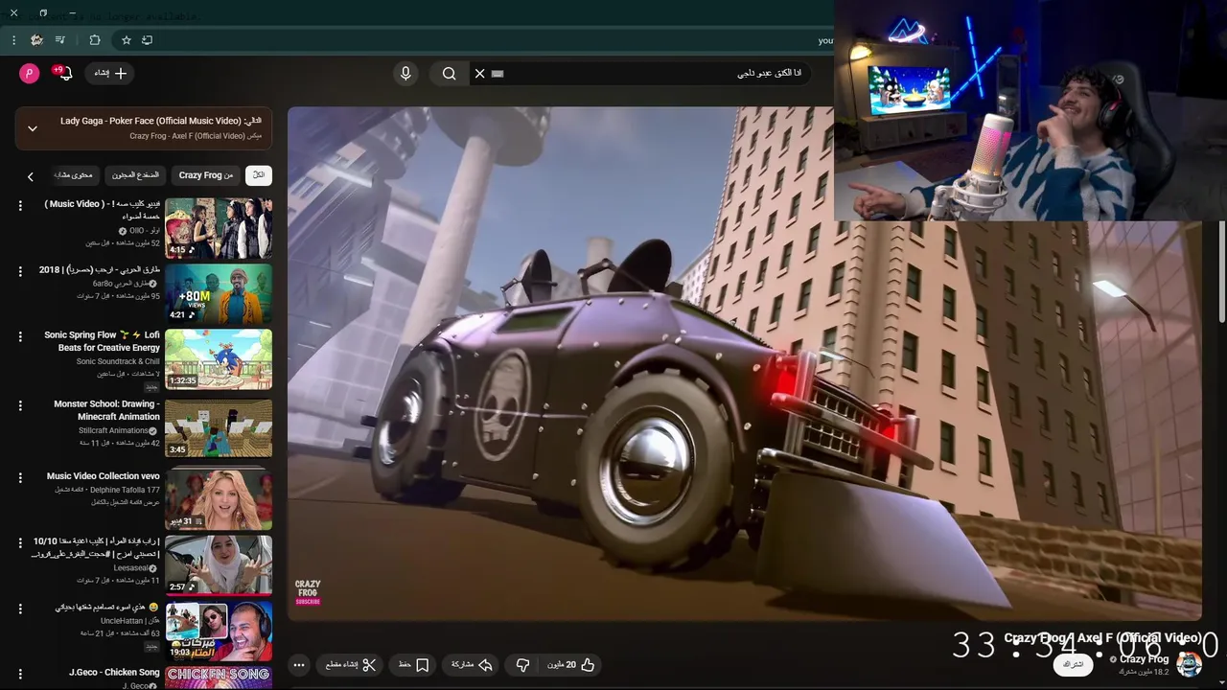This screenshot has height=690, width=1227.
Task: Clear the search box with the X
Action: tap(479, 74)
